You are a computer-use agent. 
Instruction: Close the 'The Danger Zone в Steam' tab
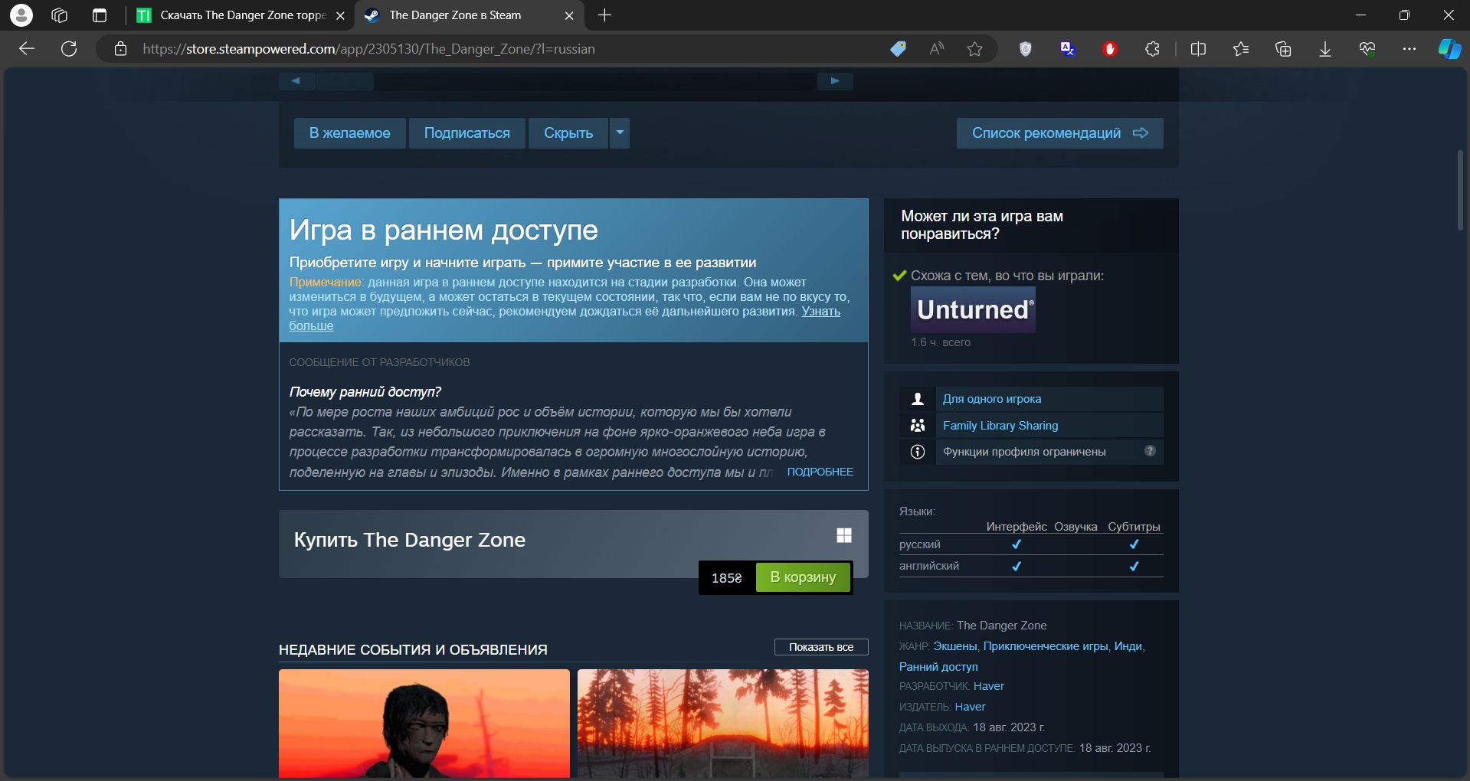(x=569, y=15)
